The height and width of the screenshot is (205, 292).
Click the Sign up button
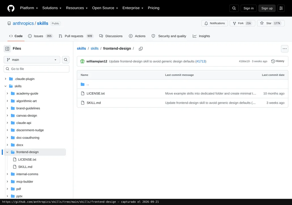coord(267,8)
